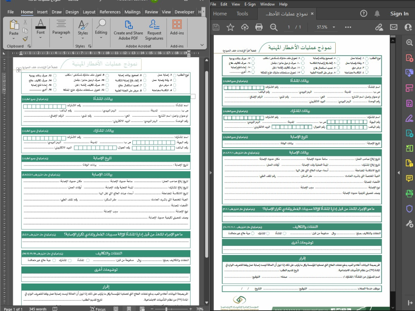Screen dimensions: 415x311
Task: Collapse the Word ribbon with the chevron
Action: pos(202,45)
